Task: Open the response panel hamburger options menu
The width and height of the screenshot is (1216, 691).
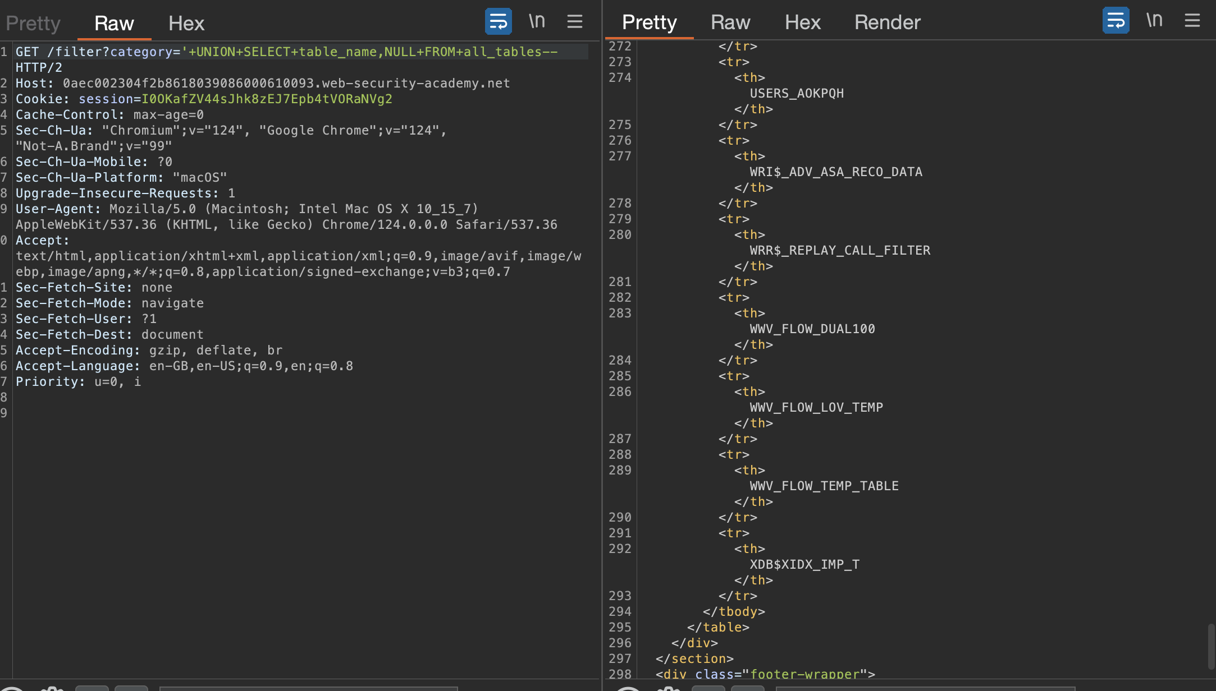Action: click(1192, 21)
